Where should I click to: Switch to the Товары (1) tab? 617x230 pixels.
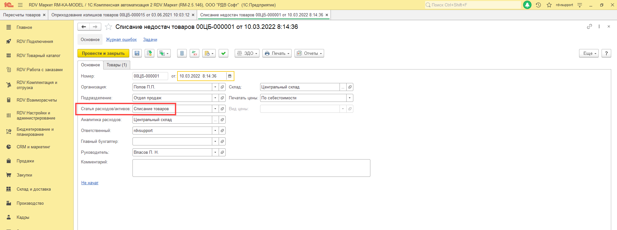[x=117, y=65]
